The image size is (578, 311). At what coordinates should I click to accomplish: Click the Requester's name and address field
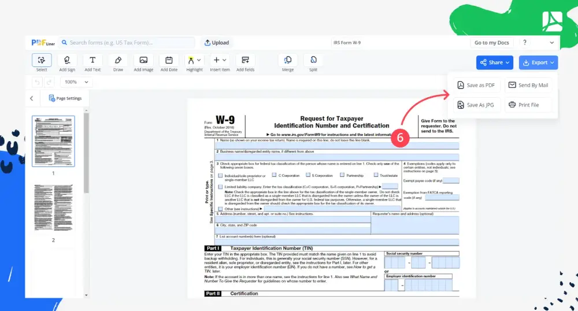pos(415,225)
